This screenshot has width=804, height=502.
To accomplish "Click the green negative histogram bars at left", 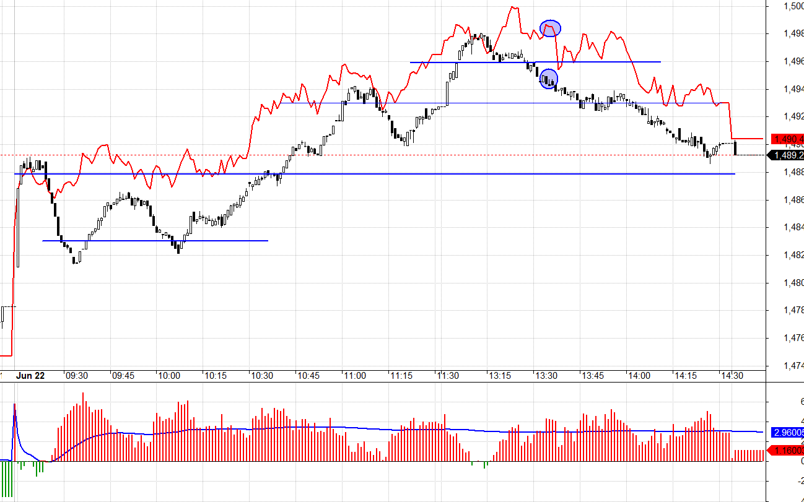I will tap(7, 478).
